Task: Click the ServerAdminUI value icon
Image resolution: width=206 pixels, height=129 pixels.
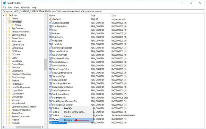Action: [50, 66]
